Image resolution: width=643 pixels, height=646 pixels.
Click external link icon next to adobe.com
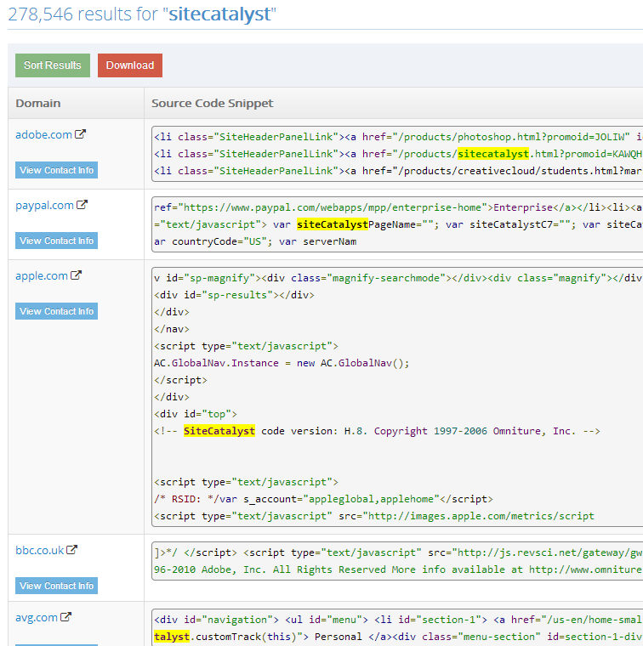[80, 134]
